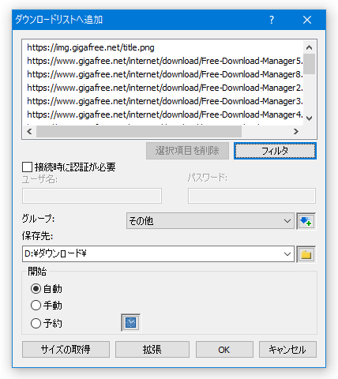
Task: Click the URL list horizontal scrollbar thumb
Action: click(139, 131)
